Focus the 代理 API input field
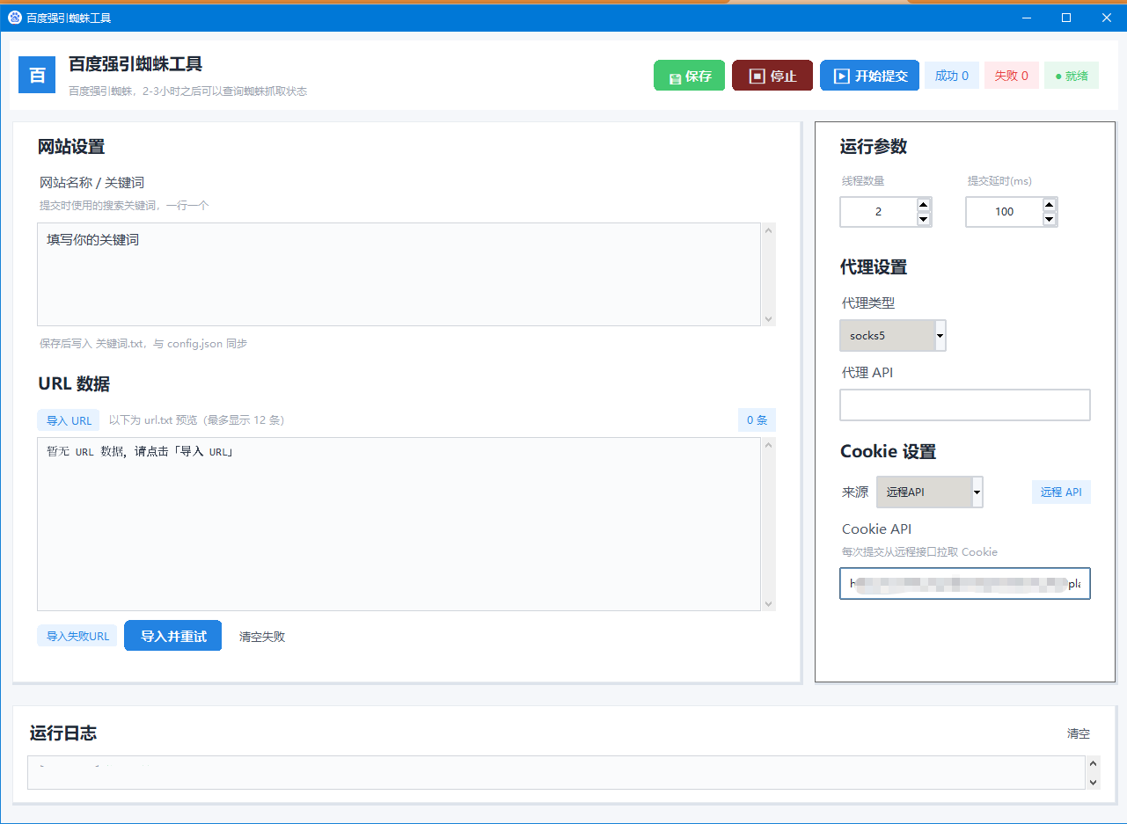Screen dimensions: 1127x824 click(x=965, y=405)
